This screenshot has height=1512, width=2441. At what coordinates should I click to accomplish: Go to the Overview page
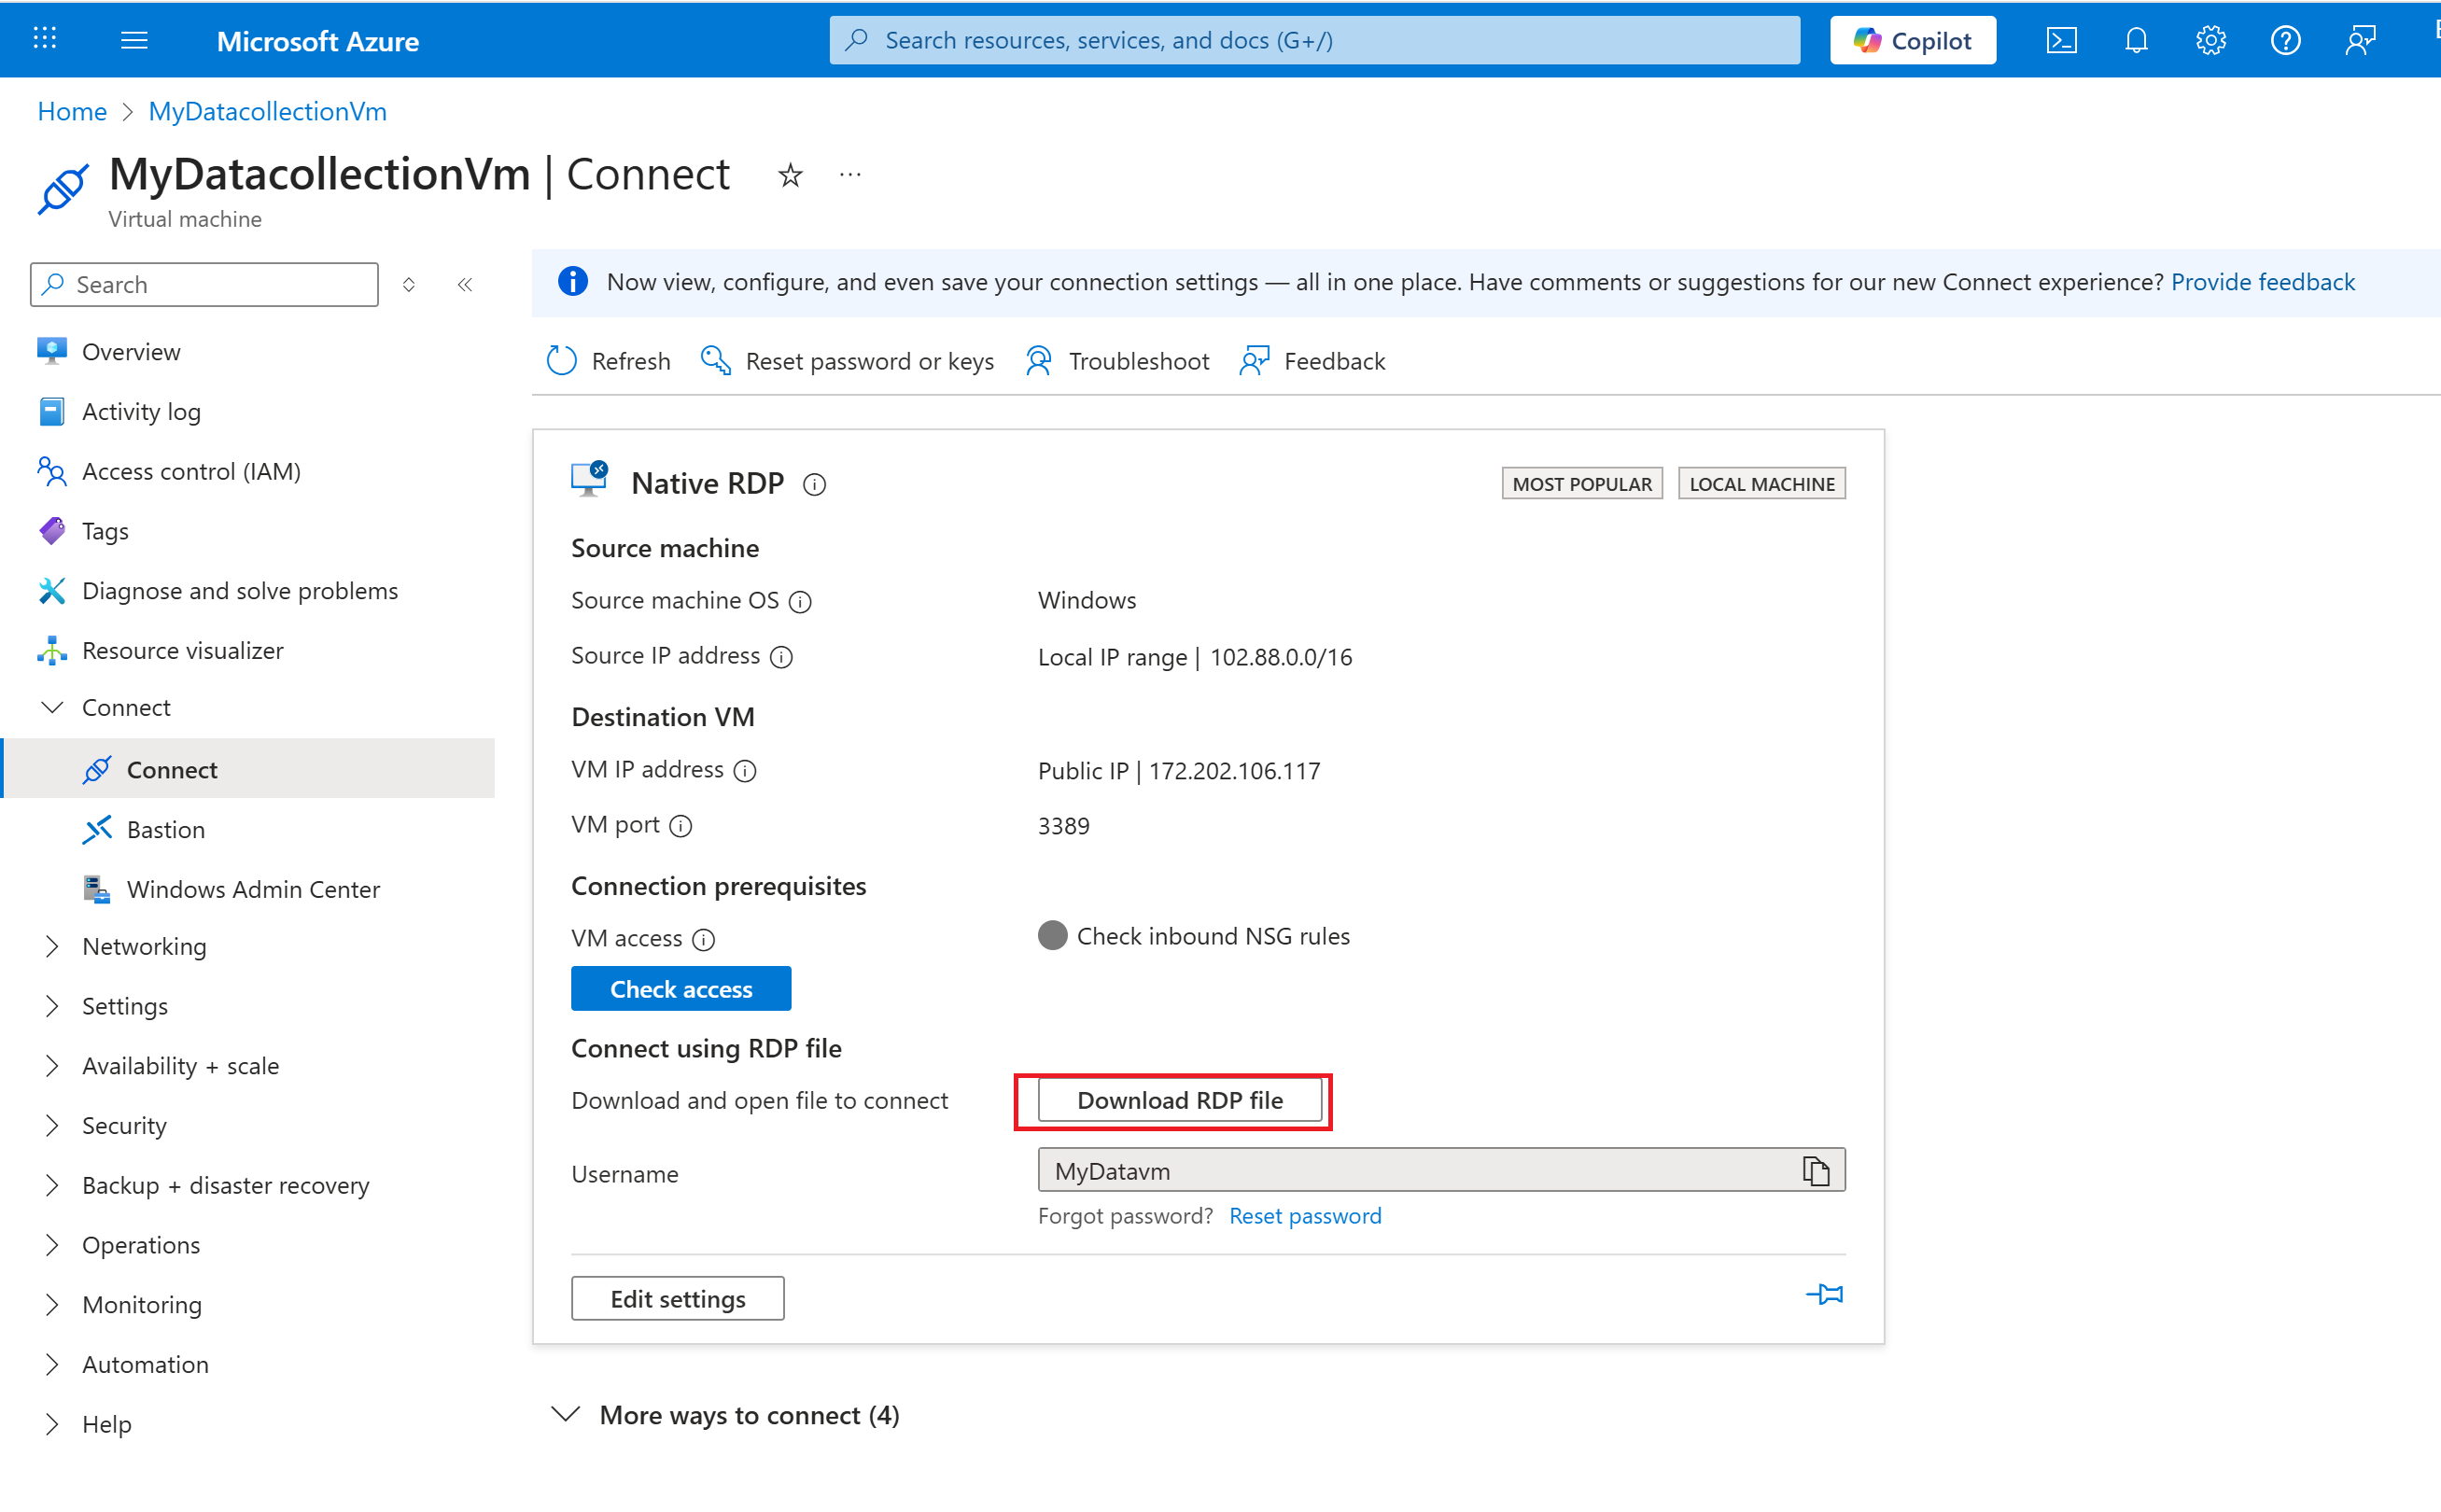(131, 352)
